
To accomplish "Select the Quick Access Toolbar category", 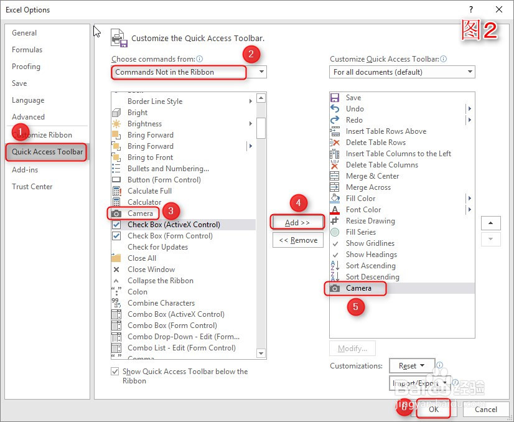I will click(x=47, y=152).
